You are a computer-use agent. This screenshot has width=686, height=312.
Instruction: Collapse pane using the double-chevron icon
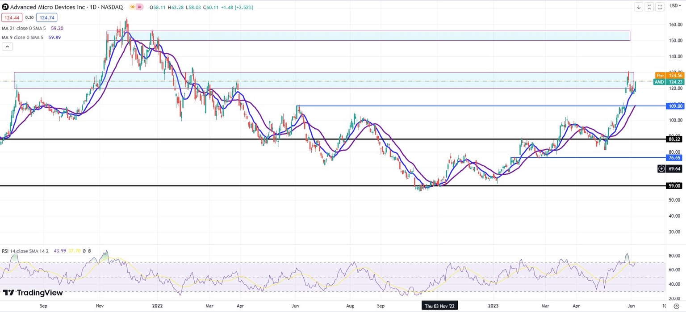point(649,7)
